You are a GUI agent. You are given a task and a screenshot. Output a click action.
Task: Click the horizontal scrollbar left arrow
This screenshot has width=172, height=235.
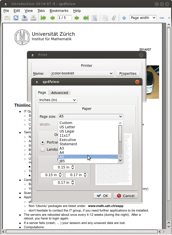pyautogui.click(x=3, y=232)
